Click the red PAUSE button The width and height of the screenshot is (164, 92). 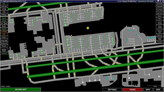133,89
